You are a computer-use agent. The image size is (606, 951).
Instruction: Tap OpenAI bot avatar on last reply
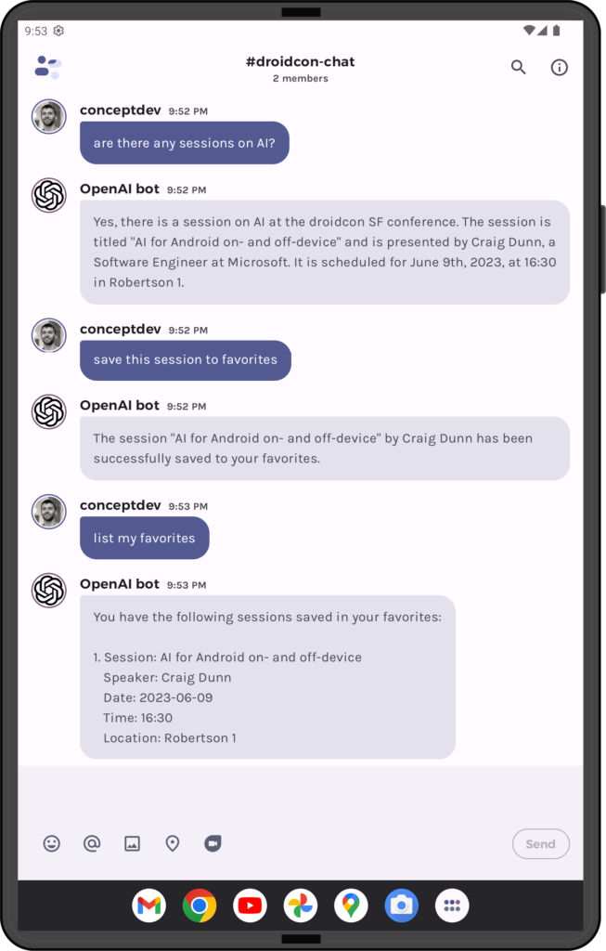tap(49, 590)
